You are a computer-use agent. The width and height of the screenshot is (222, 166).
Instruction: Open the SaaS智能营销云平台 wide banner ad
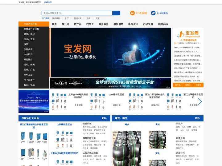(x=110, y=83)
